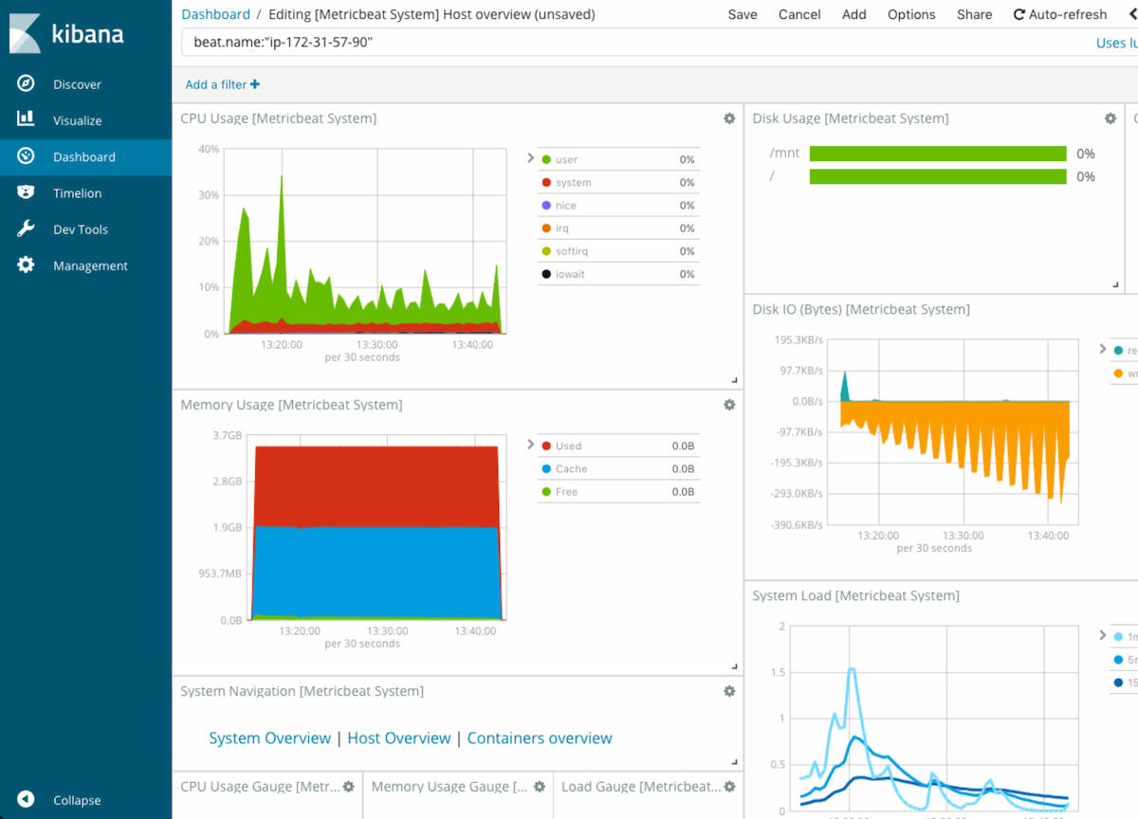Toggle the 'iowait' legend entry
The height and width of the screenshot is (819, 1138).
[569, 273]
